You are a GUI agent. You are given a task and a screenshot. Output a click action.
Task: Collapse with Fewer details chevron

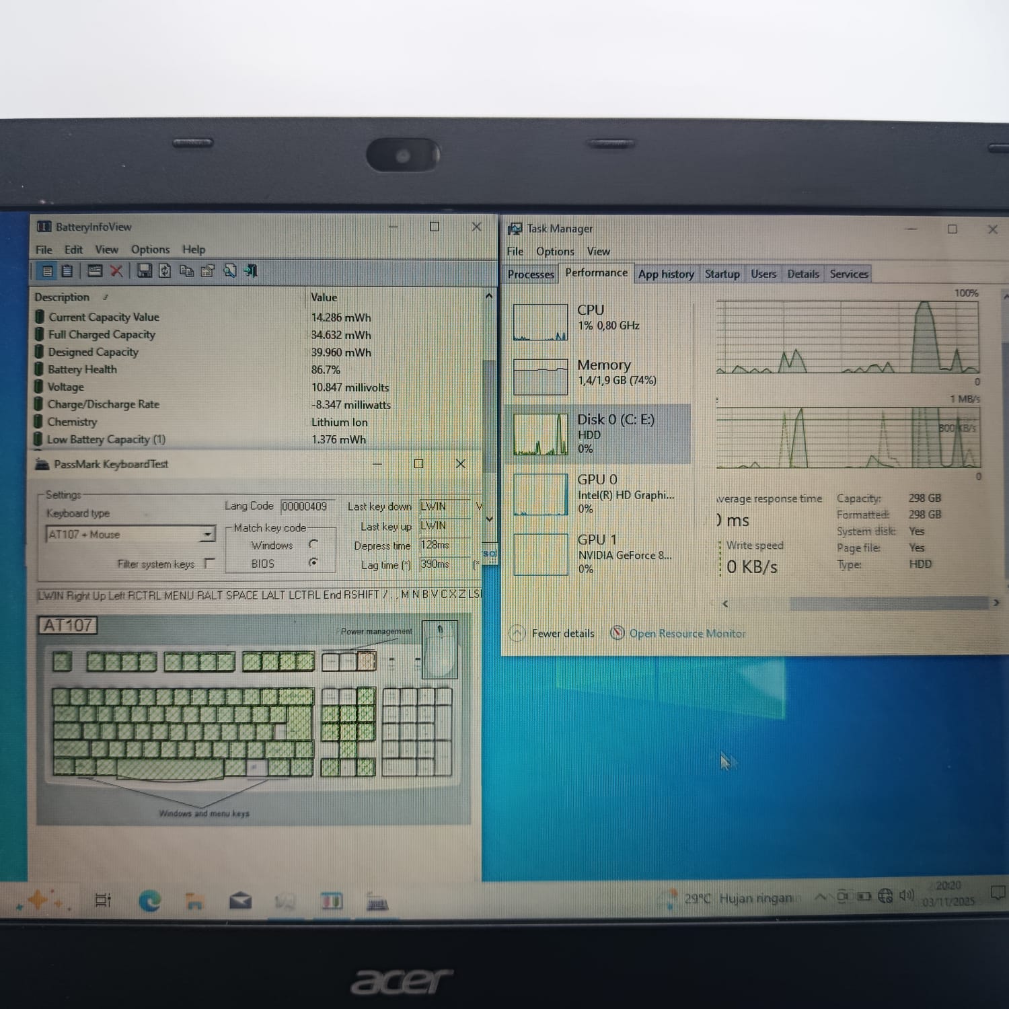517,633
